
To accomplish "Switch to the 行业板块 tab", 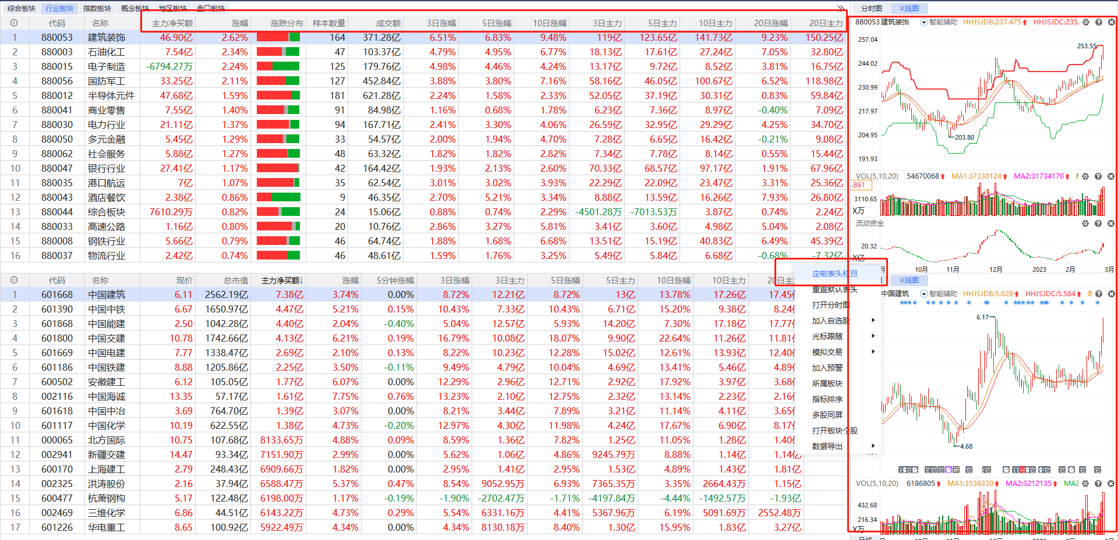I will [x=59, y=8].
